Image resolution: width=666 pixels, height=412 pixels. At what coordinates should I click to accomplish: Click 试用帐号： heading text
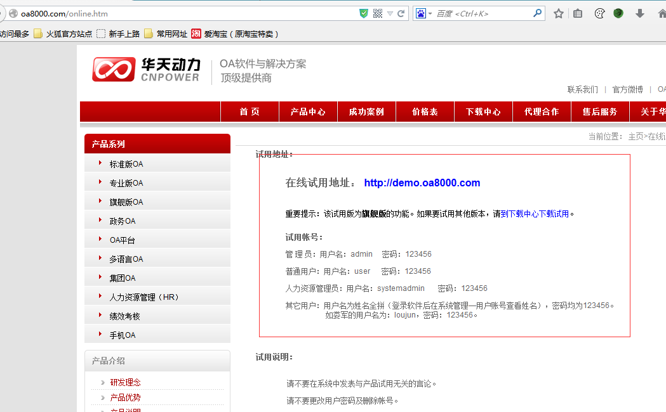tap(303, 237)
